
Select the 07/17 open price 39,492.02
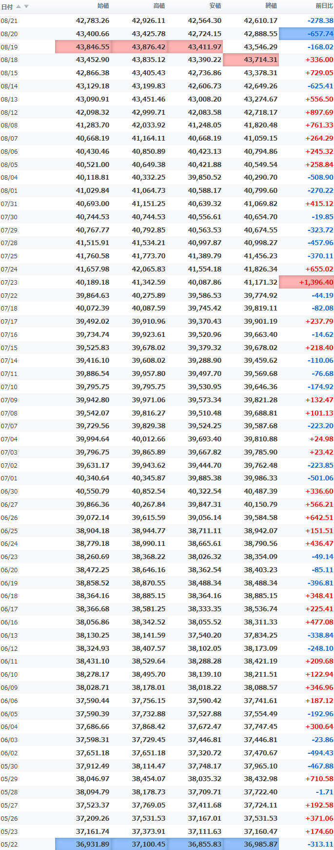(93, 321)
